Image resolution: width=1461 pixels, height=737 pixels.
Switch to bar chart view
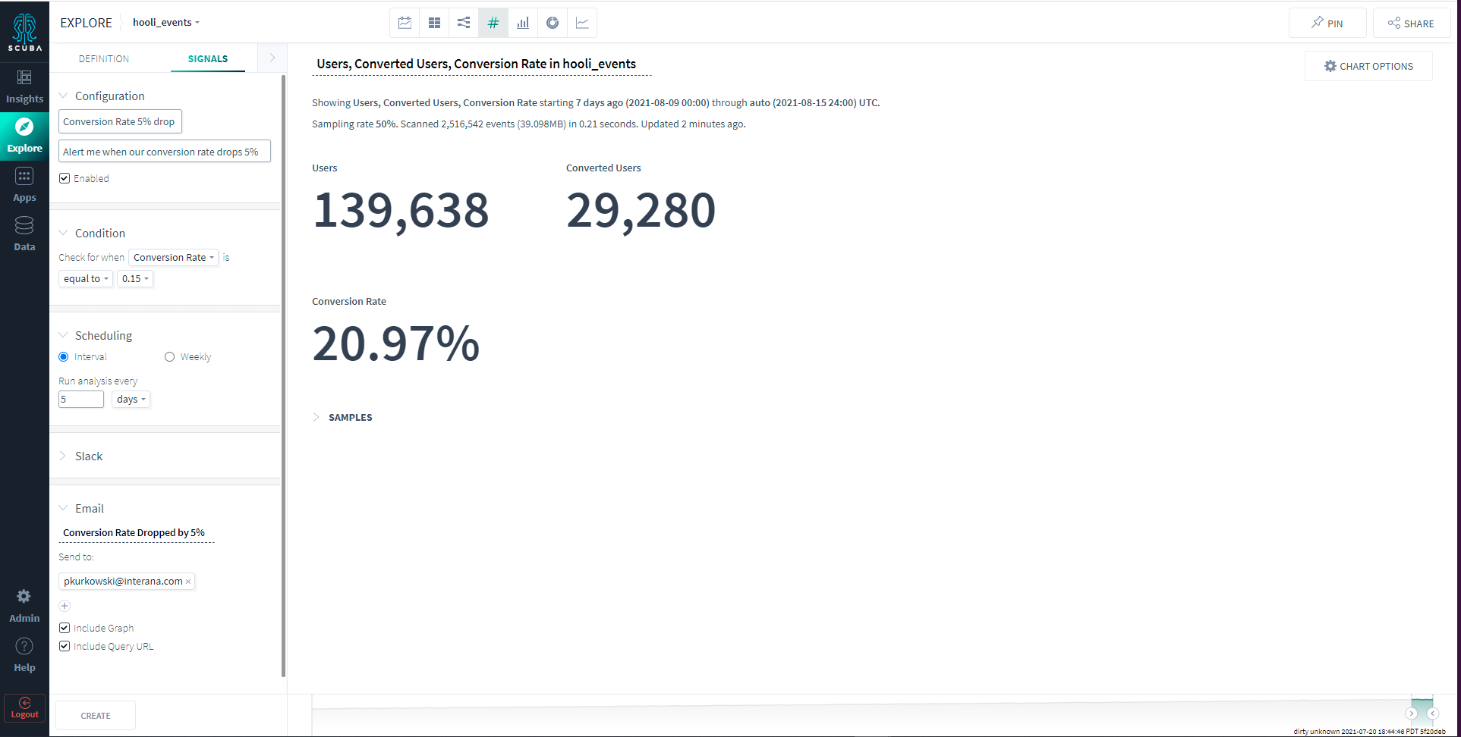pyautogui.click(x=523, y=23)
